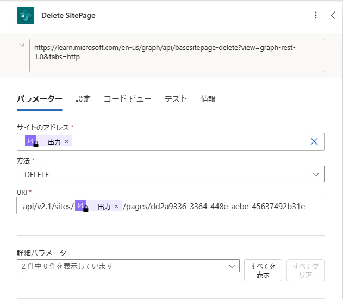The height and width of the screenshot is (299, 343).
Task: Switch to the テスト tab
Action: (x=176, y=99)
